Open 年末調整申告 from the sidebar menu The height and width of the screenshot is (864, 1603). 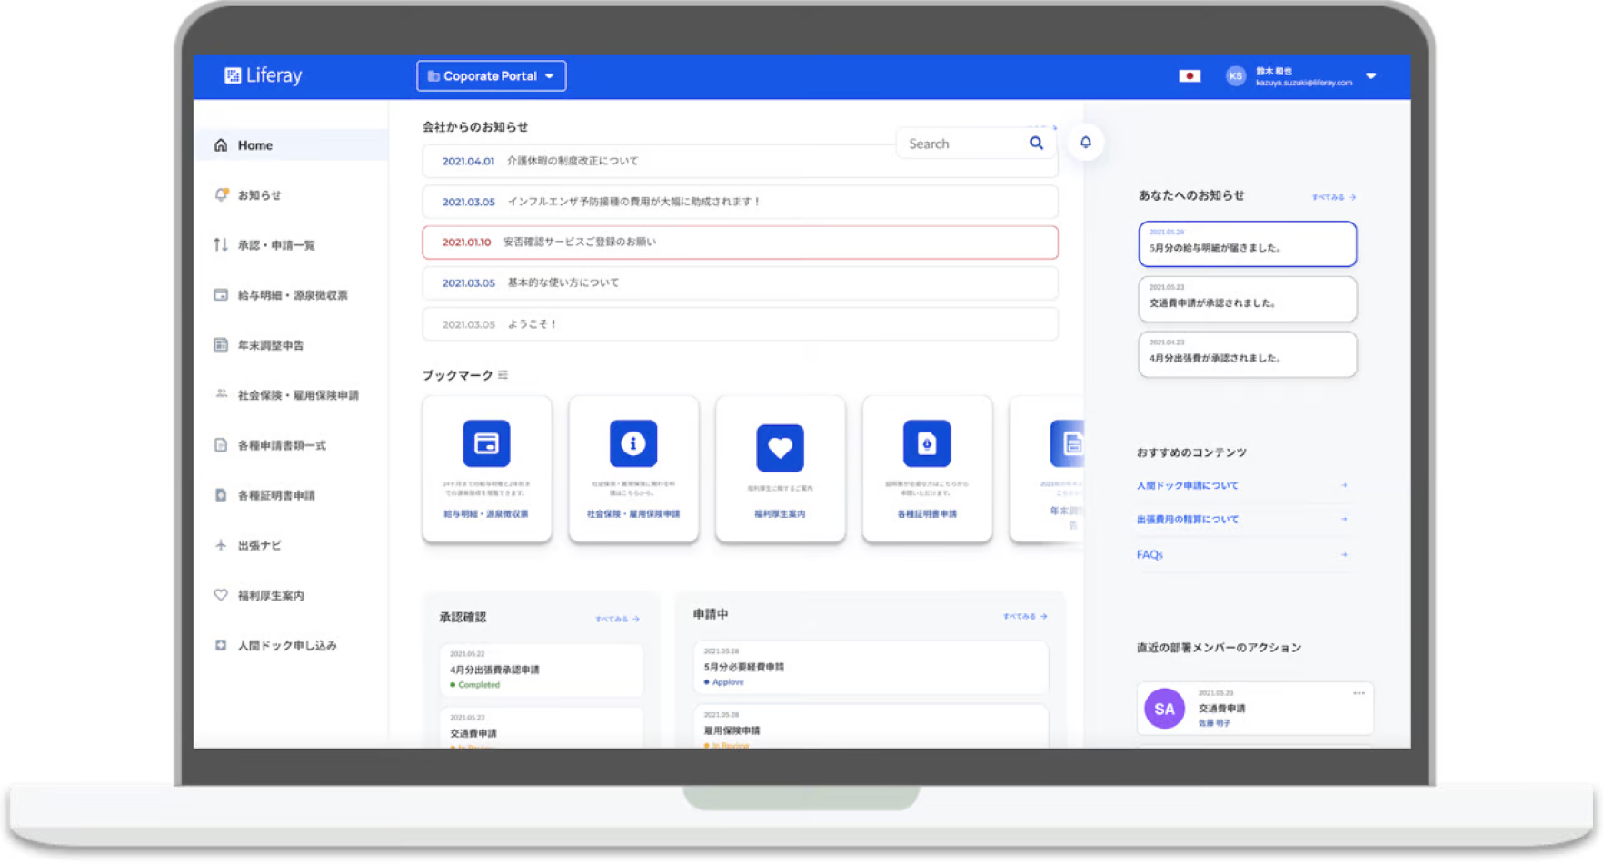pos(220,344)
